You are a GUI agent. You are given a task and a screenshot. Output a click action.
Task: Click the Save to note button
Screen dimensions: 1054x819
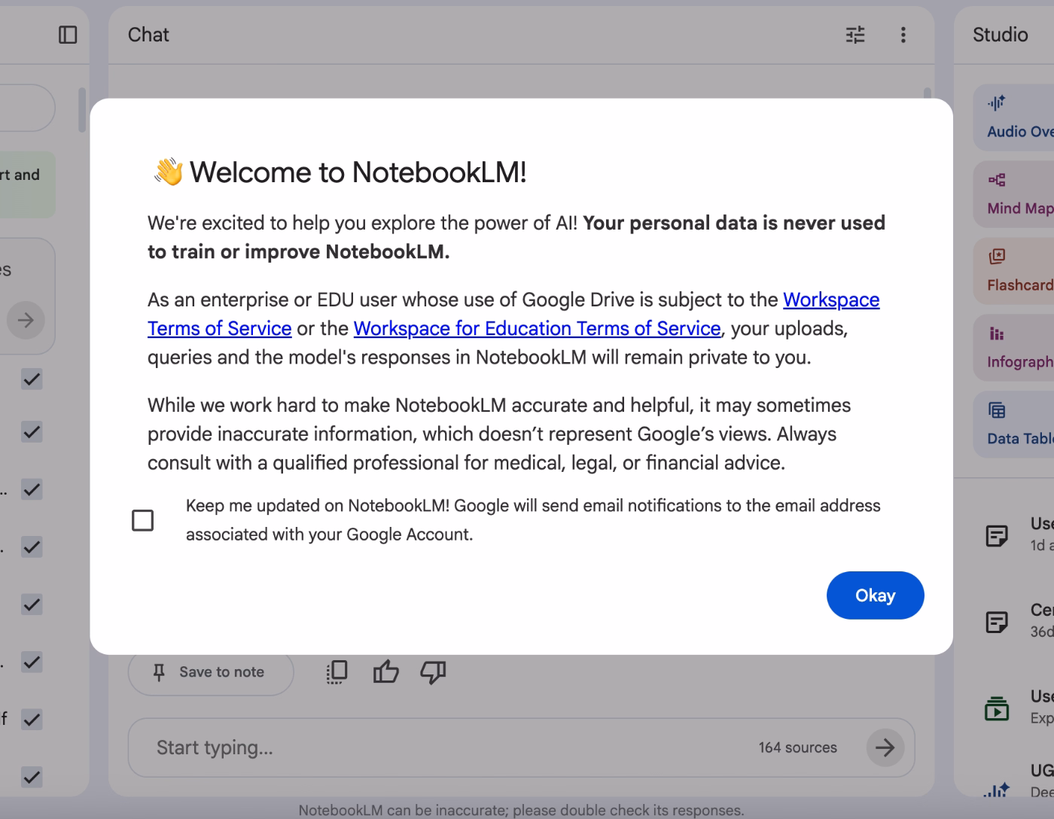coord(211,672)
